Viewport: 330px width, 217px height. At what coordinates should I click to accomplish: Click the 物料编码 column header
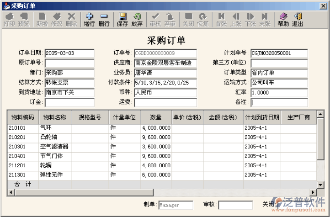tap(22, 117)
